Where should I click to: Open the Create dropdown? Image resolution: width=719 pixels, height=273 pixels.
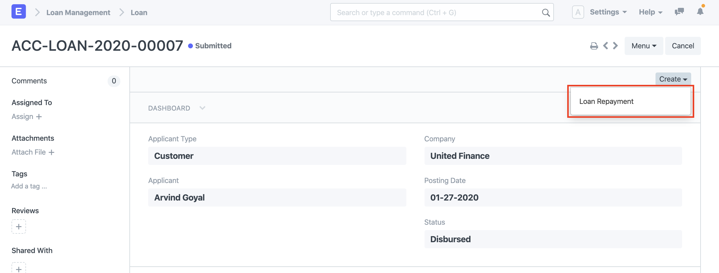(x=673, y=79)
